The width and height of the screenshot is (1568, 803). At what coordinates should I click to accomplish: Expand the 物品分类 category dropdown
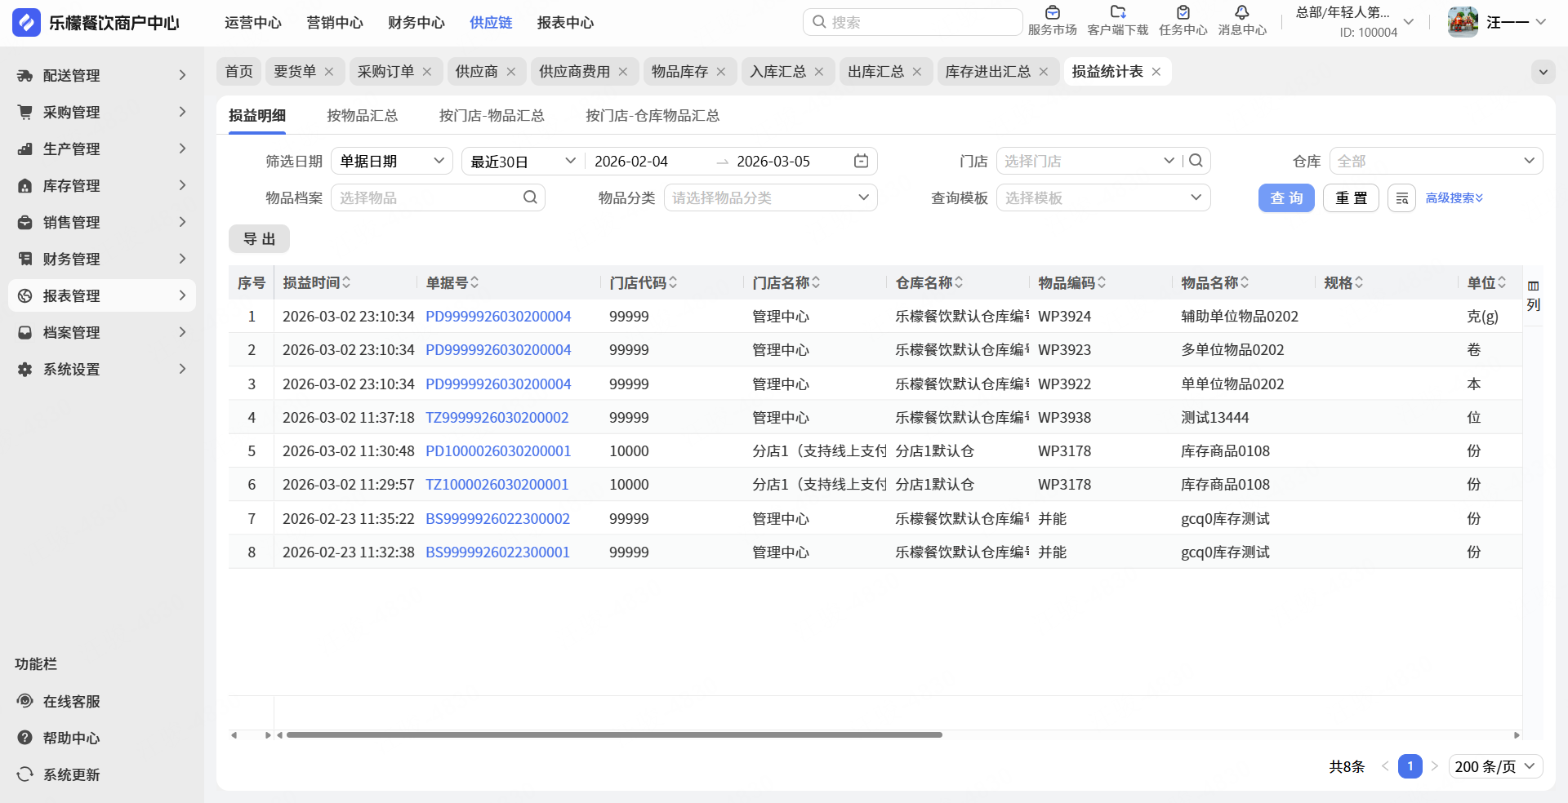coord(770,198)
